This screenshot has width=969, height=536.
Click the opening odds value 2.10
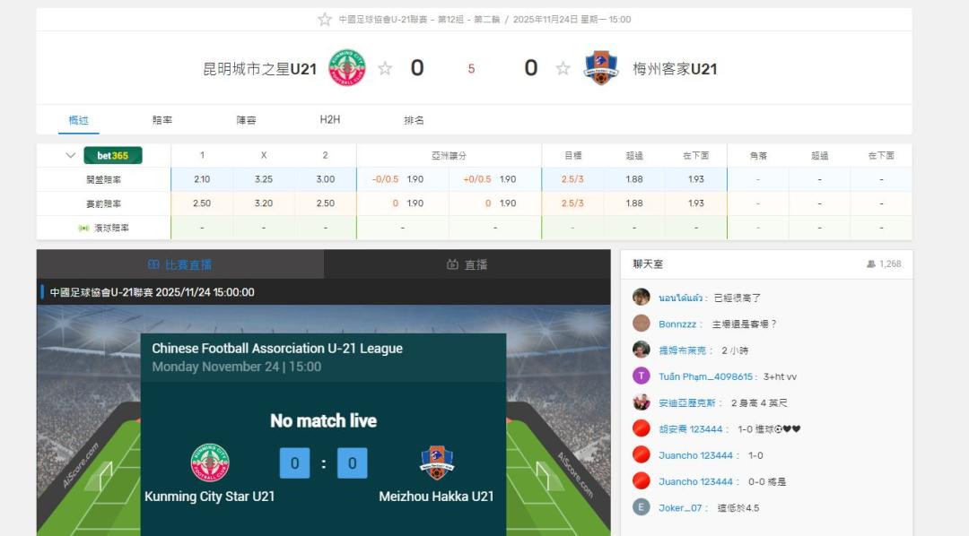click(x=202, y=179)
